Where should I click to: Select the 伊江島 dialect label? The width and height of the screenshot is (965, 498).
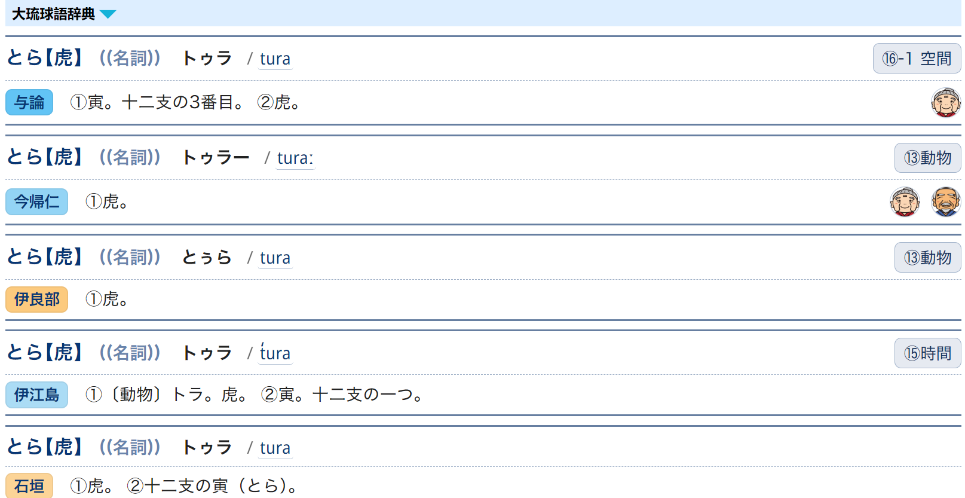[x=36, y=395]
